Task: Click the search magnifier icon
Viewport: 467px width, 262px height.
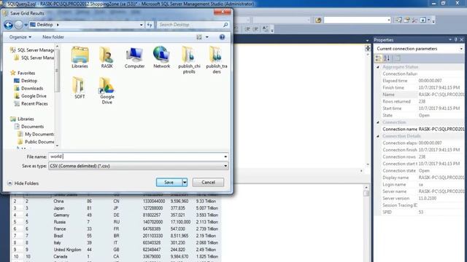Action: coord(225,25)
